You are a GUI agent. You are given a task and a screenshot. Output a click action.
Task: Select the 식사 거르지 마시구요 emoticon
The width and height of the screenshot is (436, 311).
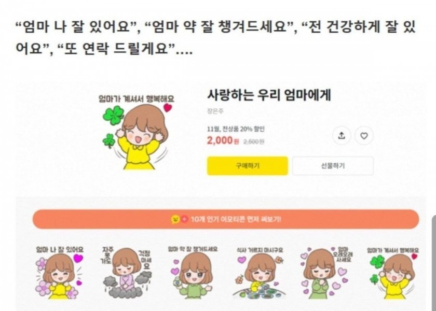click(259, 273)
